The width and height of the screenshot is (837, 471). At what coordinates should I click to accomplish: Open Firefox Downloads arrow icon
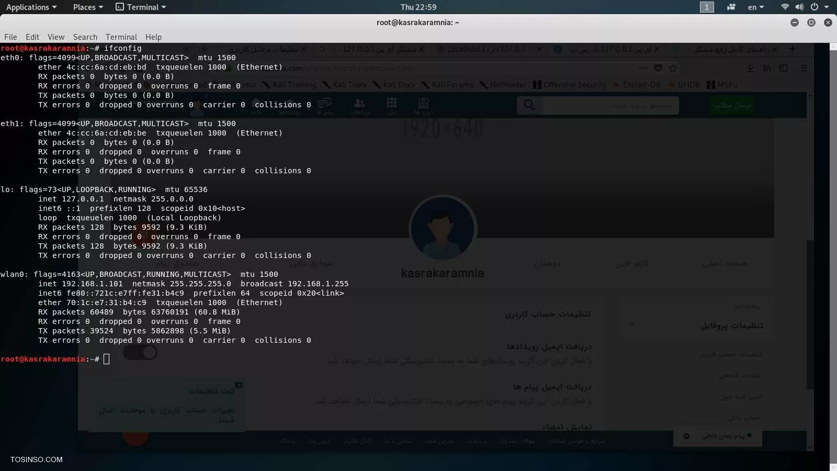coord(750,68)
